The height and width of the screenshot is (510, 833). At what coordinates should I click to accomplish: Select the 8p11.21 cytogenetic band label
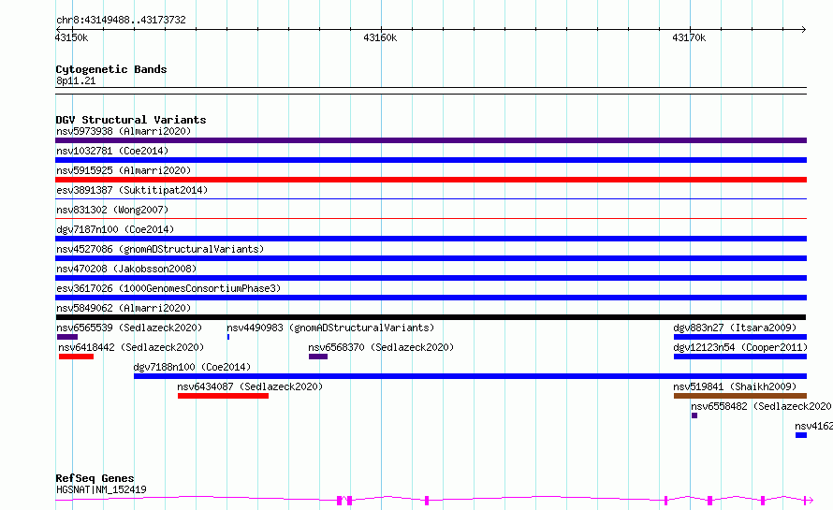[76, 80]
